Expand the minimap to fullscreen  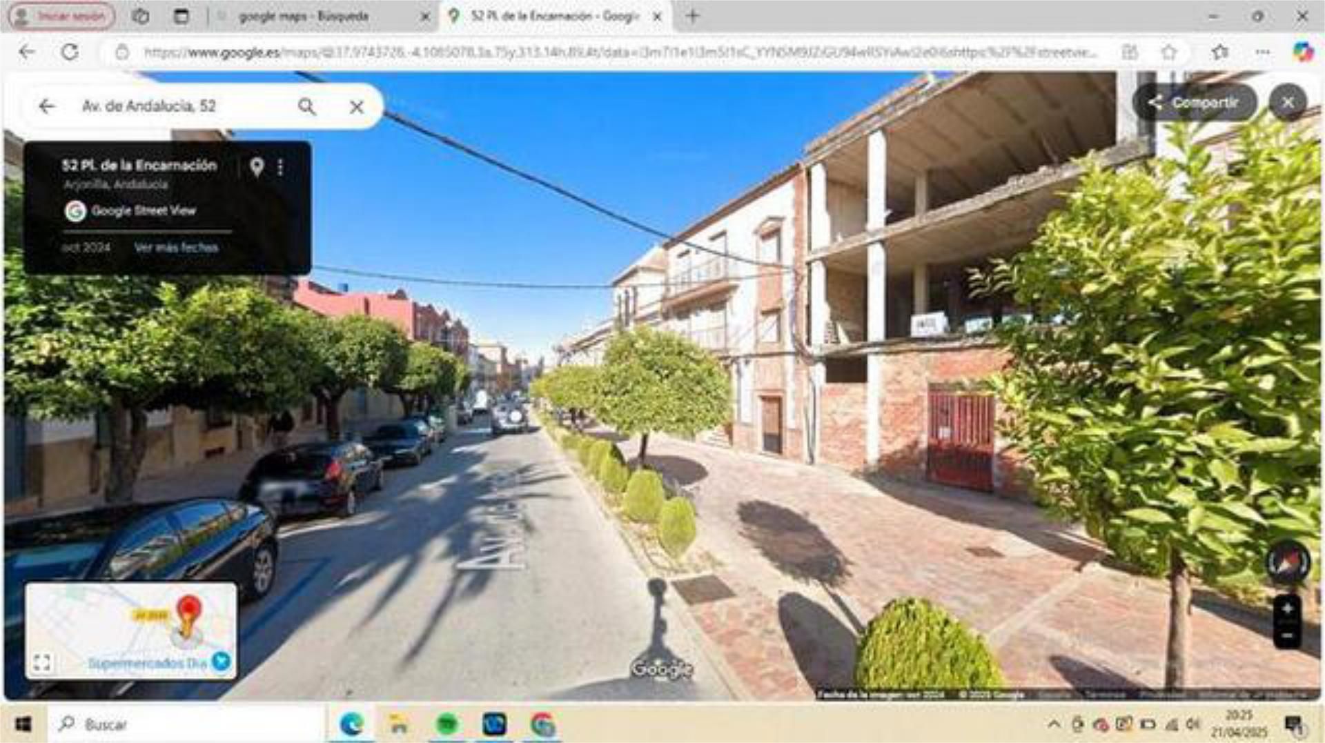tap(42, 662)
